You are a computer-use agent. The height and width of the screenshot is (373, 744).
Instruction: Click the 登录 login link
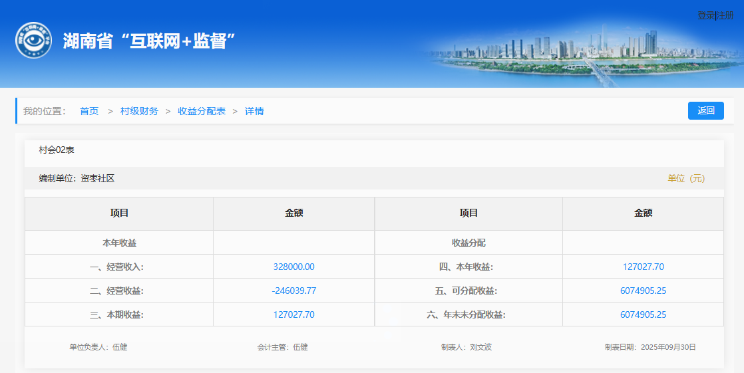tap(705, 15)
